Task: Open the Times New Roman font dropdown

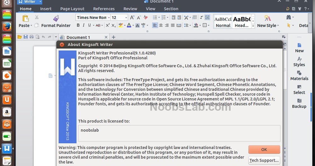Action: pos(109,18)
